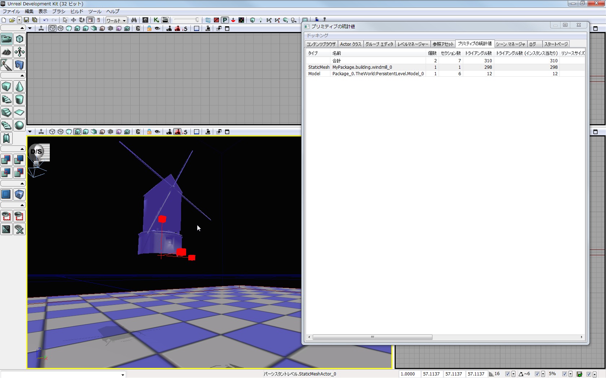Click the Spiral Staircase brush icon
This screenshot has height=378, width=606.
point(6,125)
